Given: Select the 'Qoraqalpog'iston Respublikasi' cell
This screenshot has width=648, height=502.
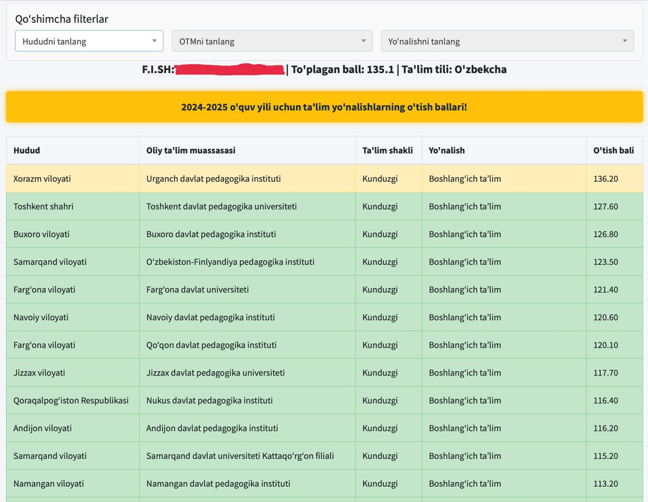Looking at the screenshot, I should [71, 400].
